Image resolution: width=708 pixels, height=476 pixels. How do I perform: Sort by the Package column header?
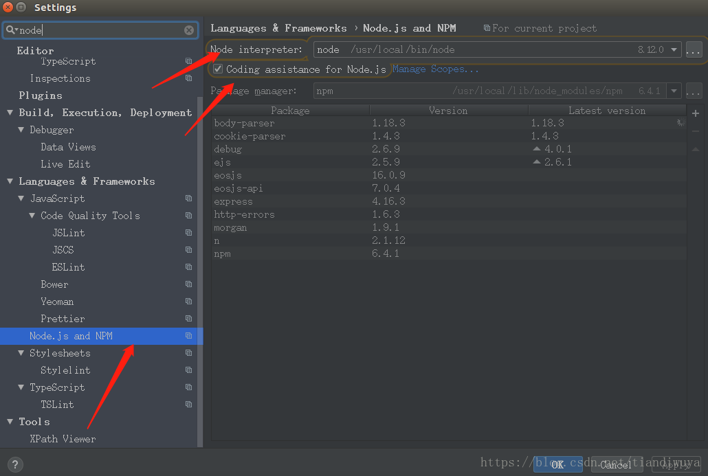point(290,111)
